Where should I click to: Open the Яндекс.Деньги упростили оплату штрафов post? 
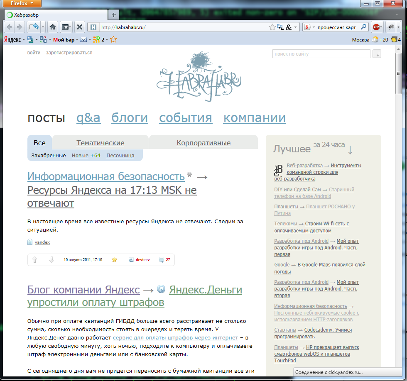[135, 296]
